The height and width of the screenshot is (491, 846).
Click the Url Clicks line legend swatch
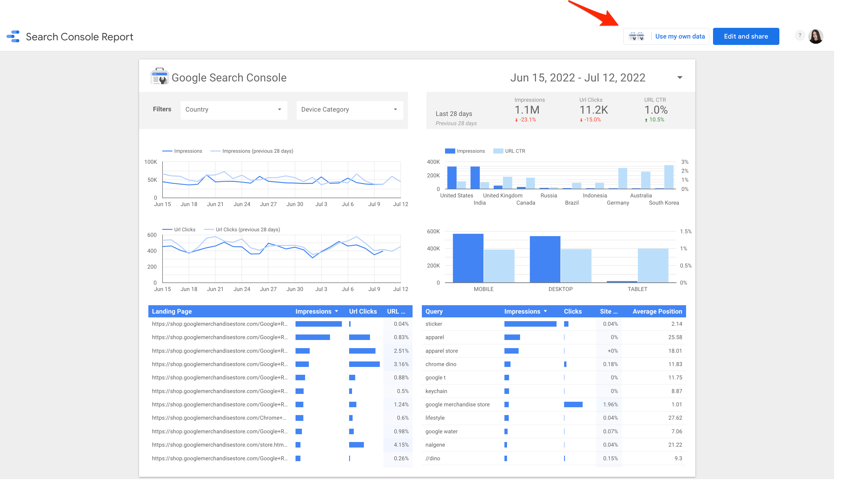[x=167, y=230]
